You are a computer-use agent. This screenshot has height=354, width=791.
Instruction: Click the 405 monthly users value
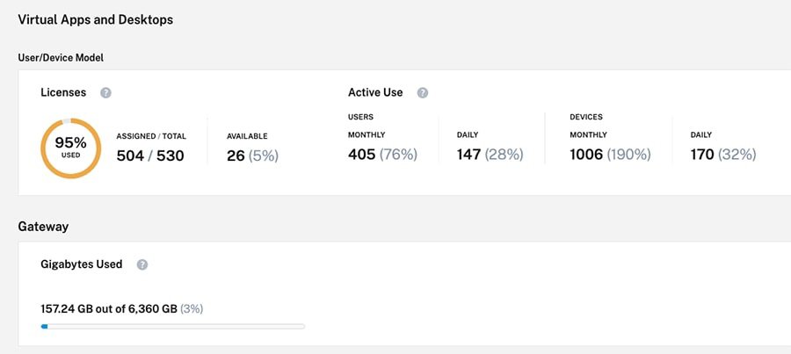(382, 155)
